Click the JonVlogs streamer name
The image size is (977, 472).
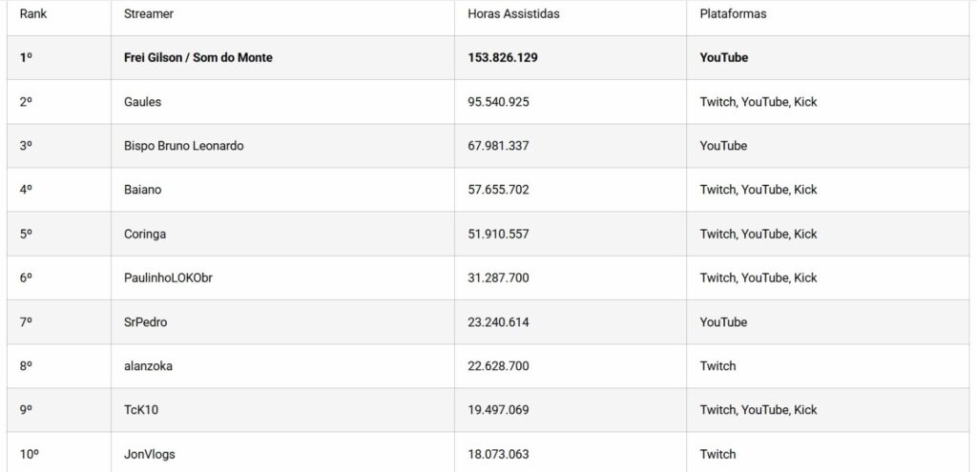pyautogui.click(x=150, y=454)
